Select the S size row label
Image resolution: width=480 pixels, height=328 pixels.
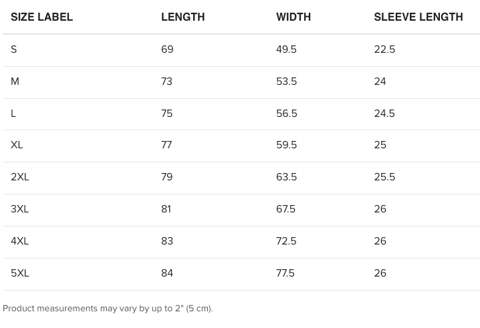14,49
